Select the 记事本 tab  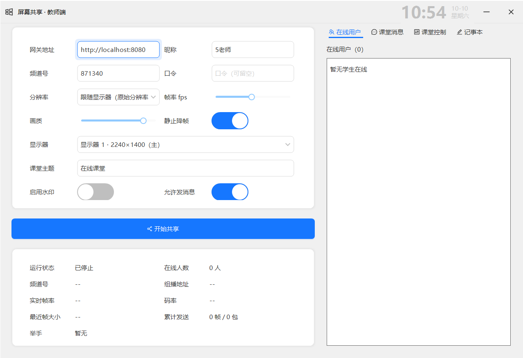470,32
